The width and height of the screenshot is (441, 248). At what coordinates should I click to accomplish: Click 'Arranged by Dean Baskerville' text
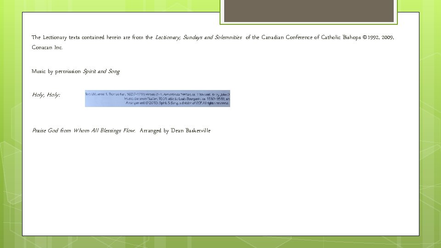tap(175, 130)
